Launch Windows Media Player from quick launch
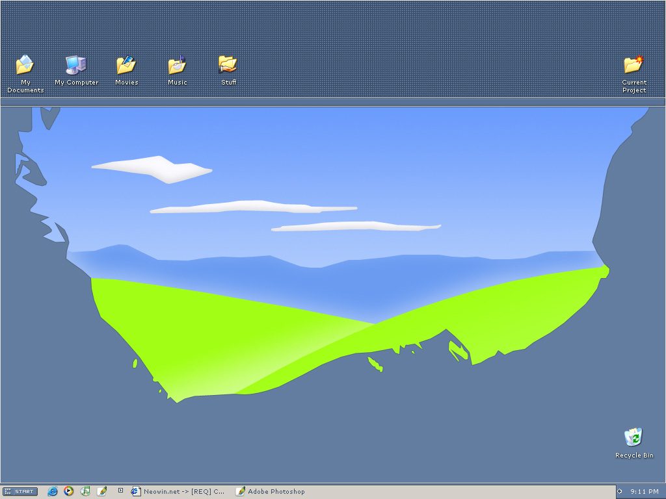This screenshot has height=499, width=666. click(x=68, y=491)
